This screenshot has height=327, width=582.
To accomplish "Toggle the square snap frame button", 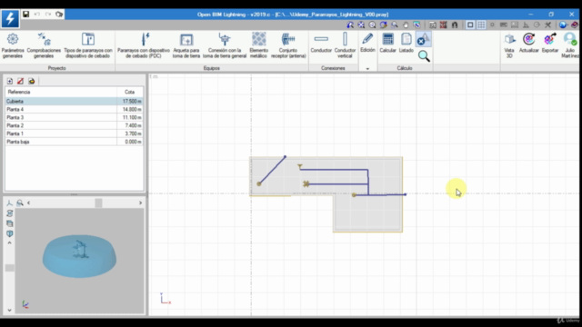I will click(x=470, y=25).
